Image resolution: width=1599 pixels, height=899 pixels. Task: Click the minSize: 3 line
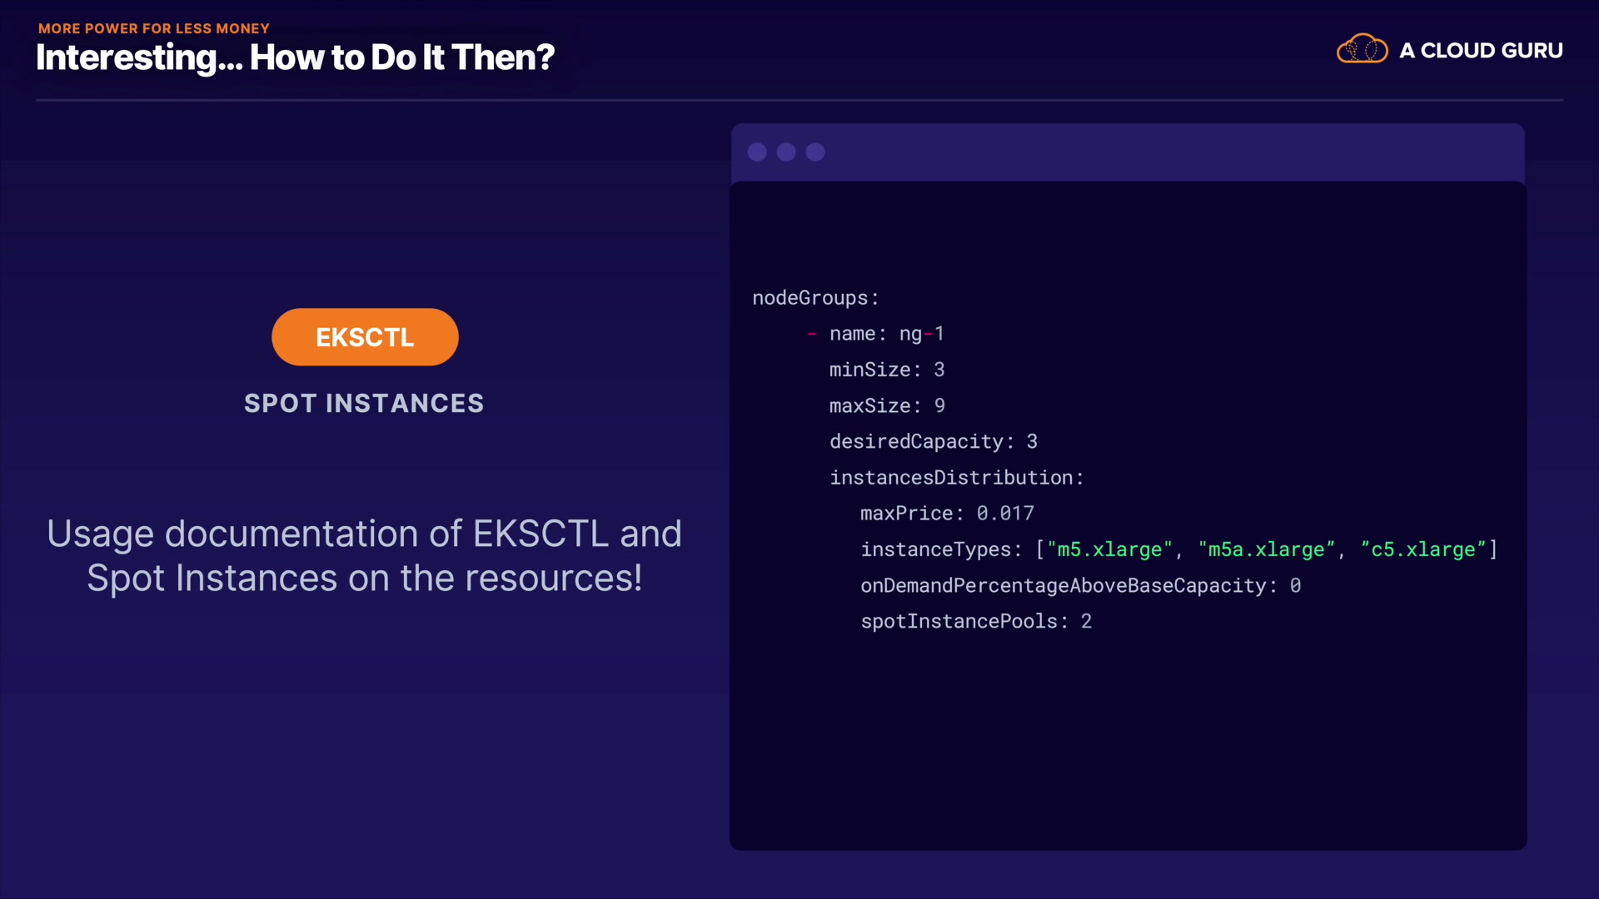[x=886, y=370]
